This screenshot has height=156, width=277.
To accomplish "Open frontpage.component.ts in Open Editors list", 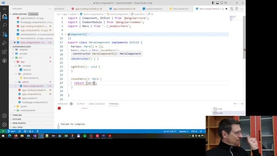I will [x=33, y=22].
